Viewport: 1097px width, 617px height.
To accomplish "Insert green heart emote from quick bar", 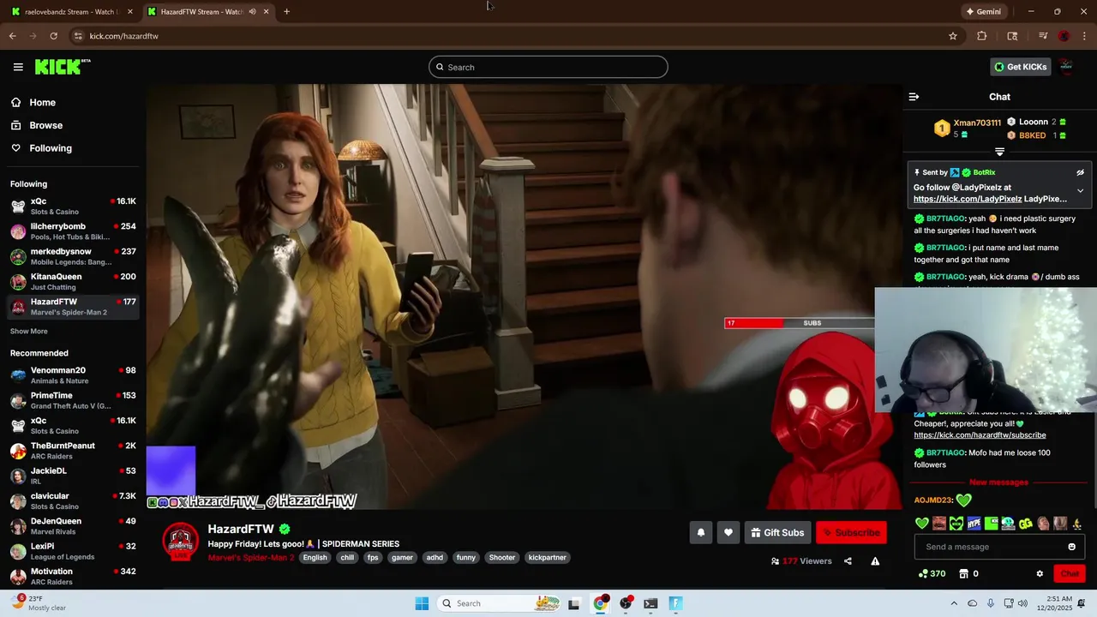I will [922, 524].
